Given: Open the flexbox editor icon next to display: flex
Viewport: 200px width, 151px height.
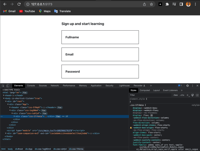Looking at the screenshot, I should 151,115.
